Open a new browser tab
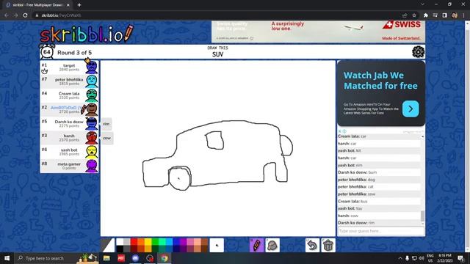 (x=79, y=5)
